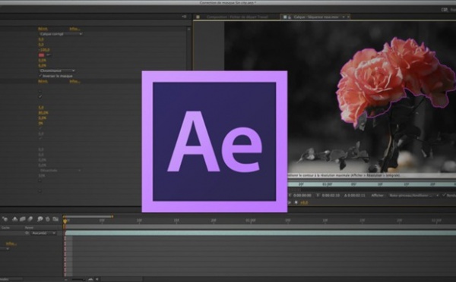
Task: Toggle the hide Shy layers icon
Action: (14, 219)
